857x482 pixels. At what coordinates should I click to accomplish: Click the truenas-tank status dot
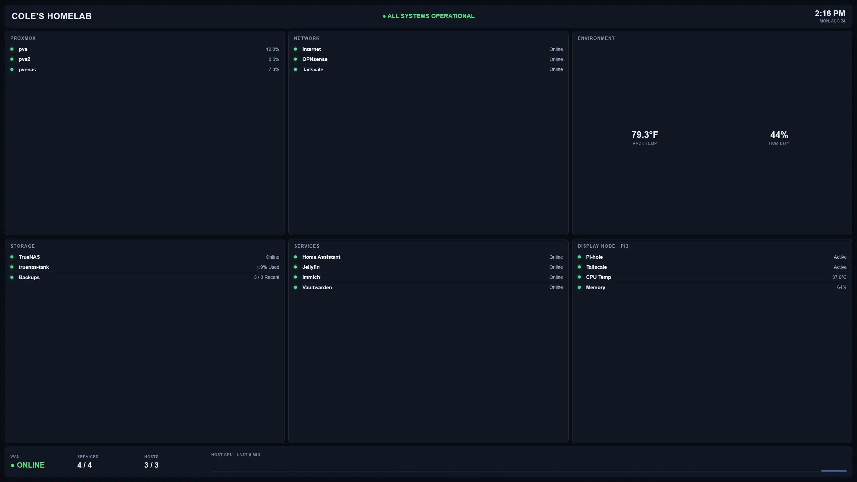click(12, 267)
